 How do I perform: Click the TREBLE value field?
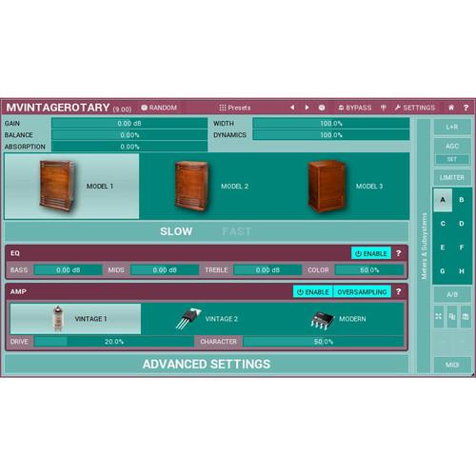[x=268, y=270]
